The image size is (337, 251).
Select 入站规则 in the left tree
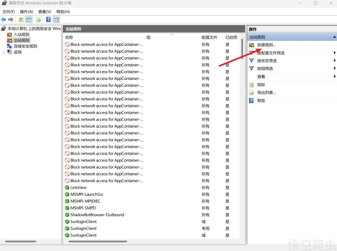point(21,35)
